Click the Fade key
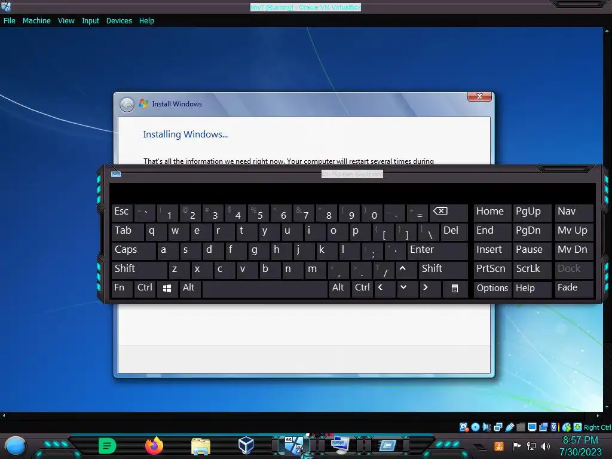This screenshot has width=612, height=459. (x=574, y=289)
